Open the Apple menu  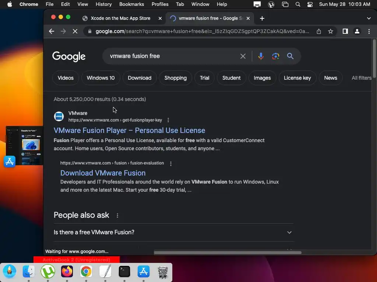pos(10,4)
